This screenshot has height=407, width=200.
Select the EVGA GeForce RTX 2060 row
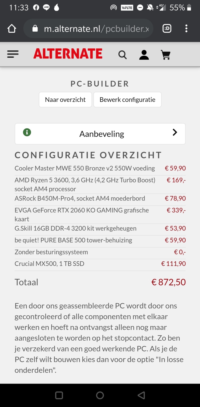(x=82, y=214)
